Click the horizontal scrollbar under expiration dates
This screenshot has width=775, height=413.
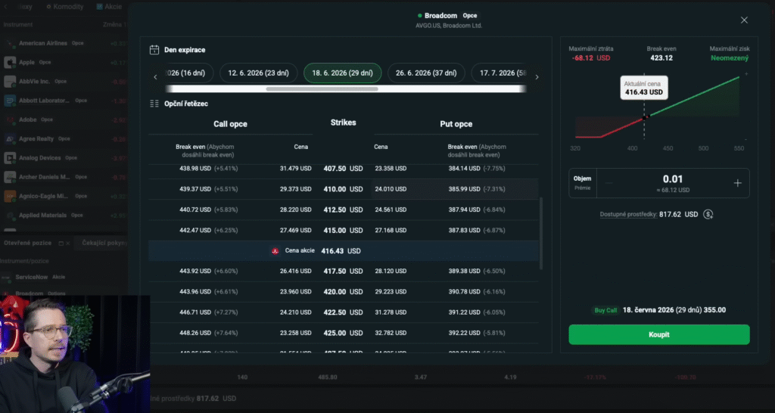pos(322,89)
